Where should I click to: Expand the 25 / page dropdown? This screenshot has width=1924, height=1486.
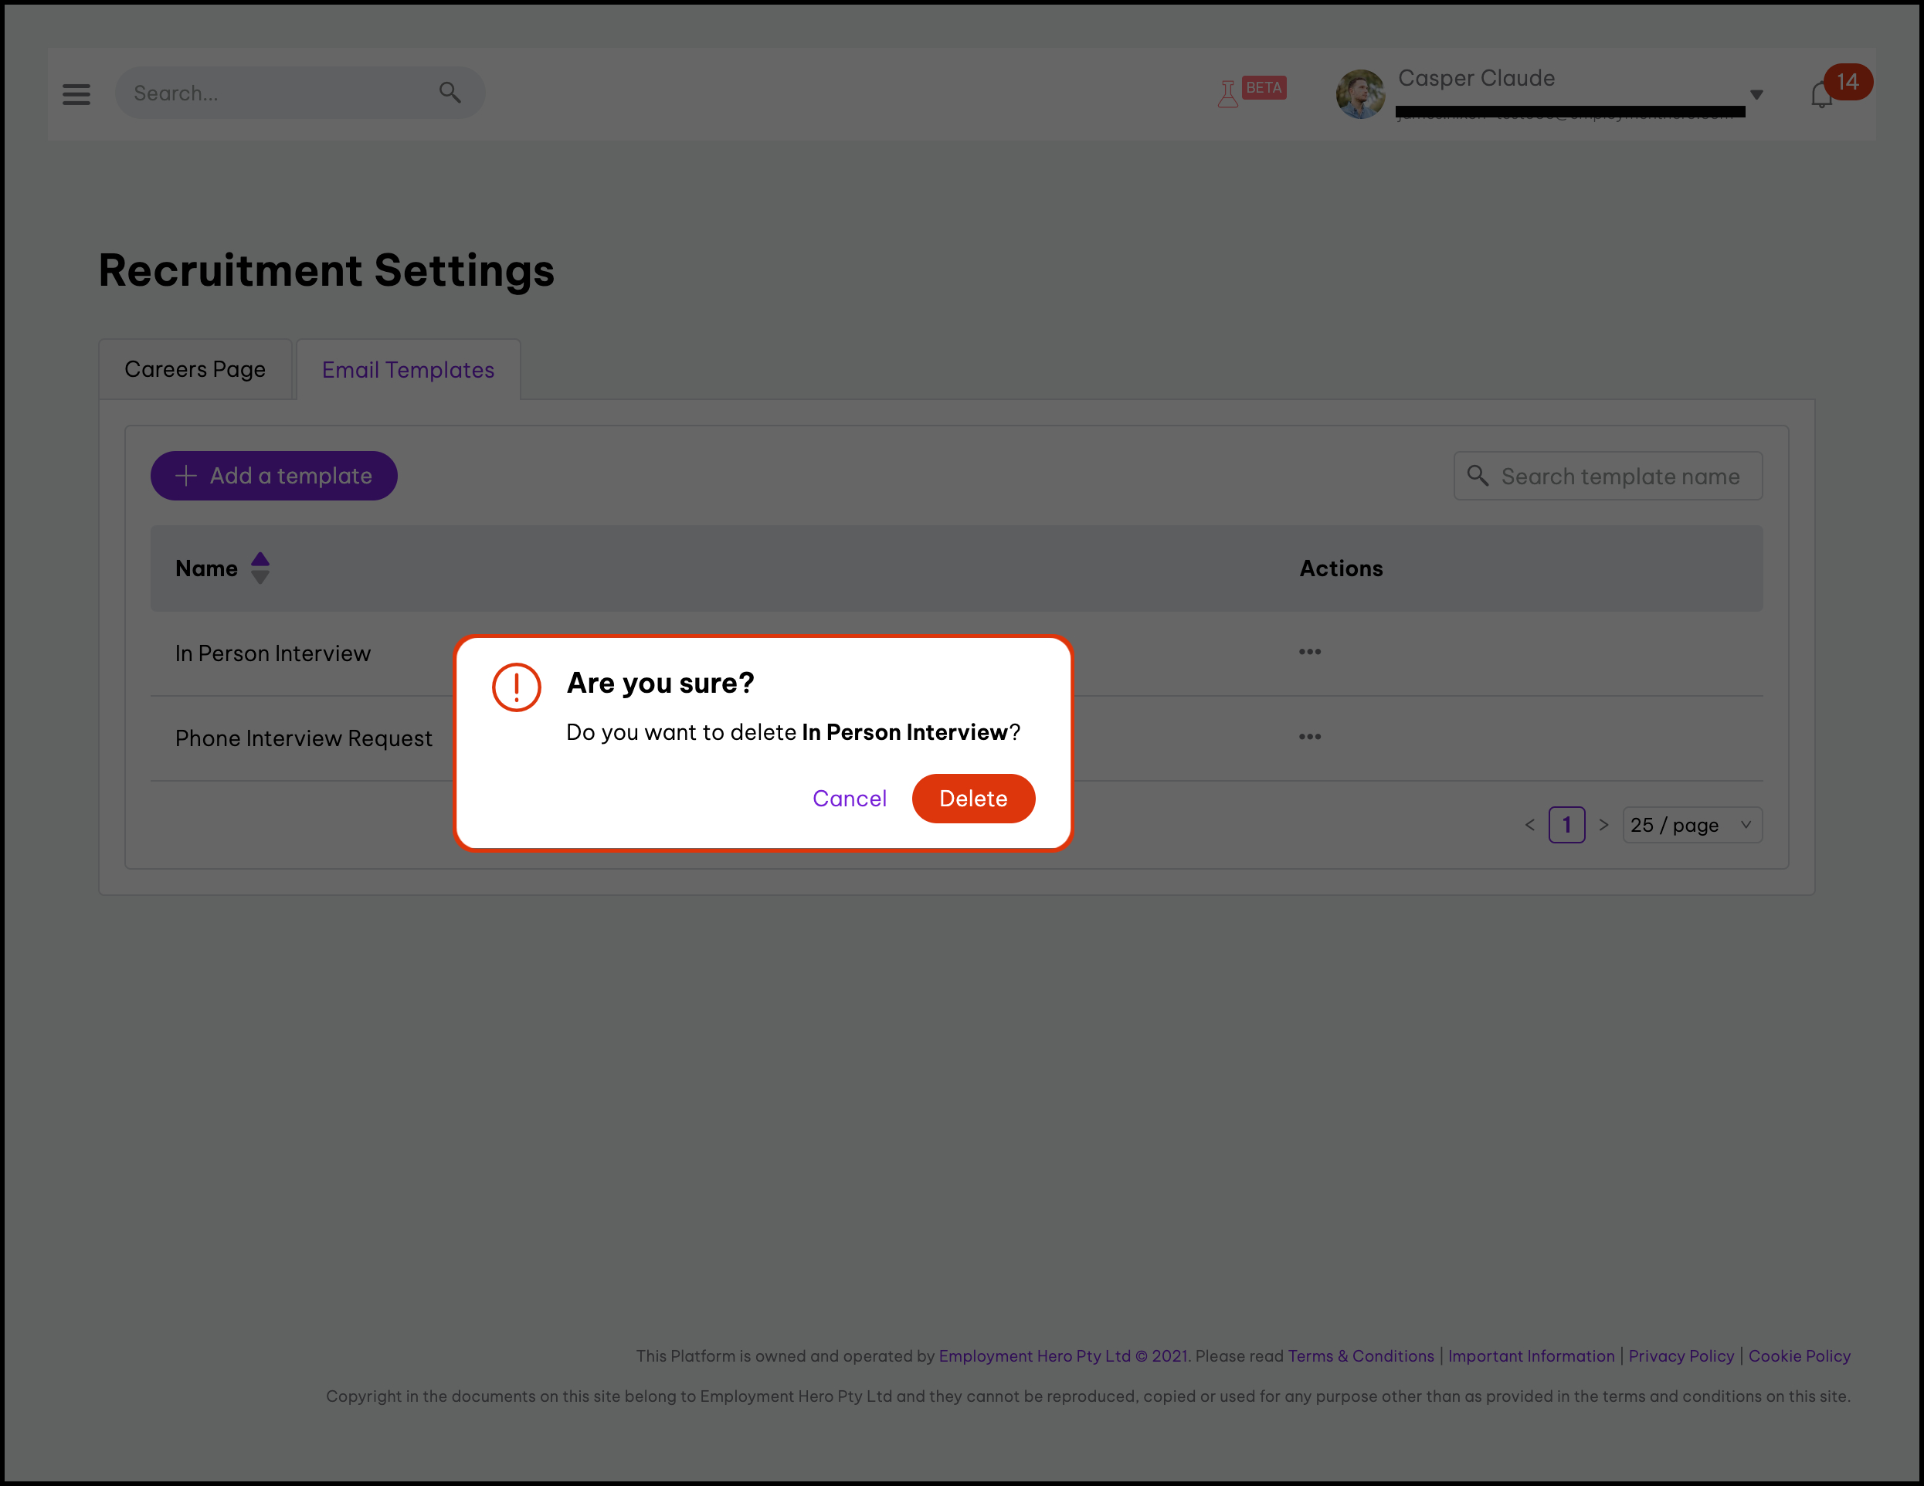pyautogui.click(x=1692, y=826)
